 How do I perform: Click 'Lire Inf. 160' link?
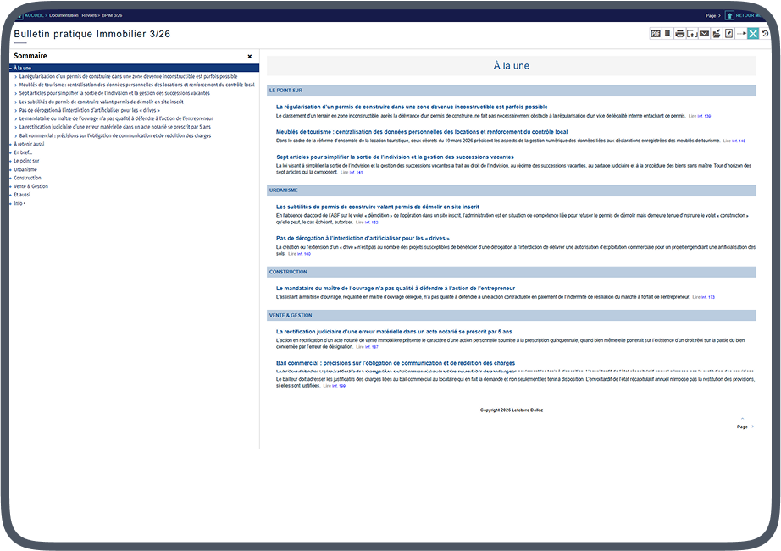[x=299, y=254]
